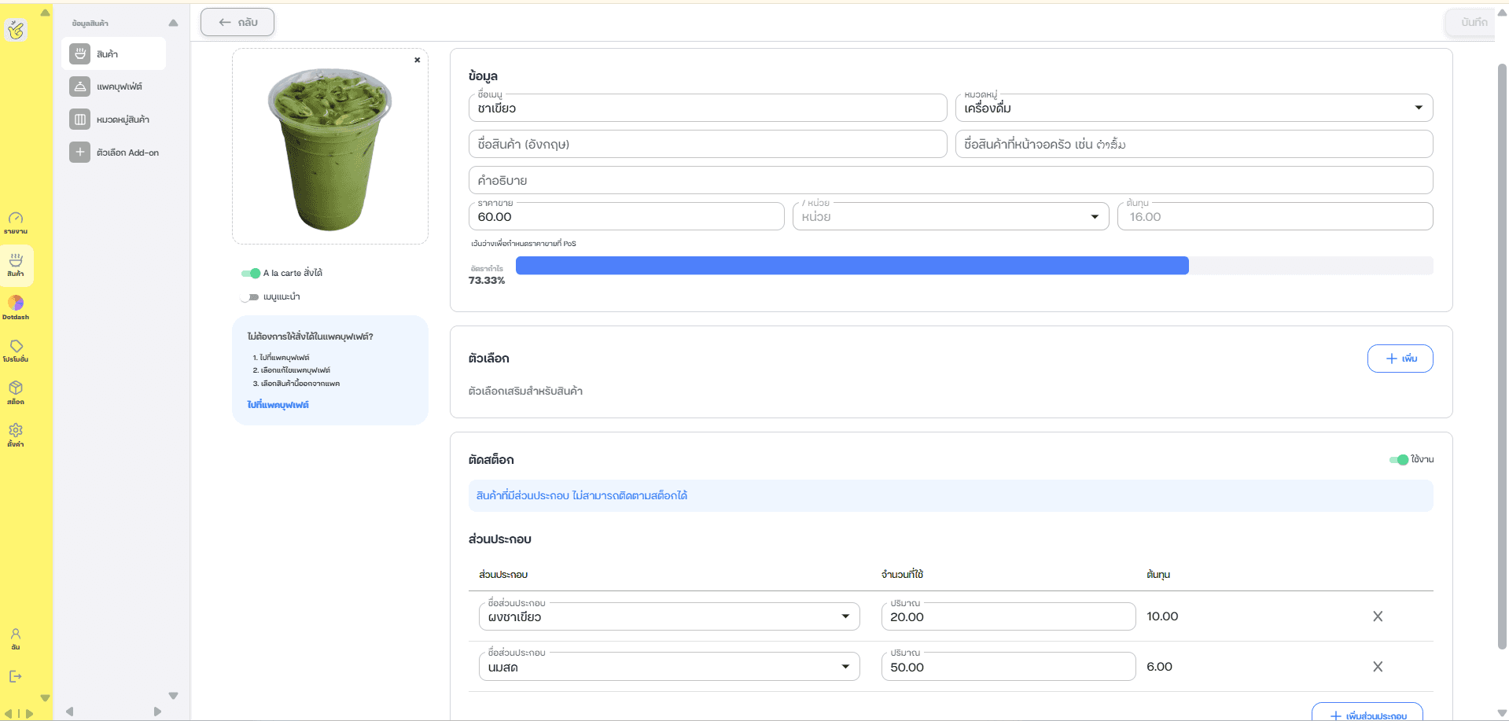Delete the นมสด ingredient row

[x=1378, y=667]
